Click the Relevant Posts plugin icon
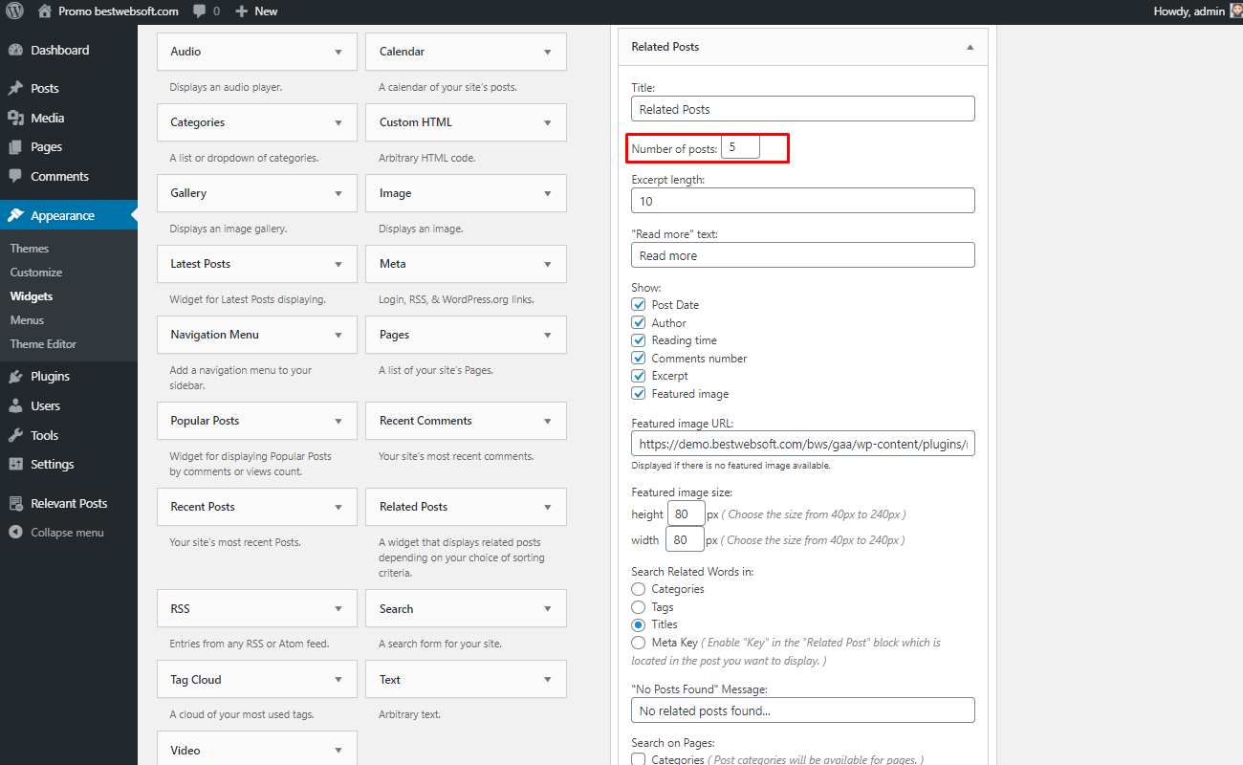Screen dimensions: 1243x765 point(15,503)
